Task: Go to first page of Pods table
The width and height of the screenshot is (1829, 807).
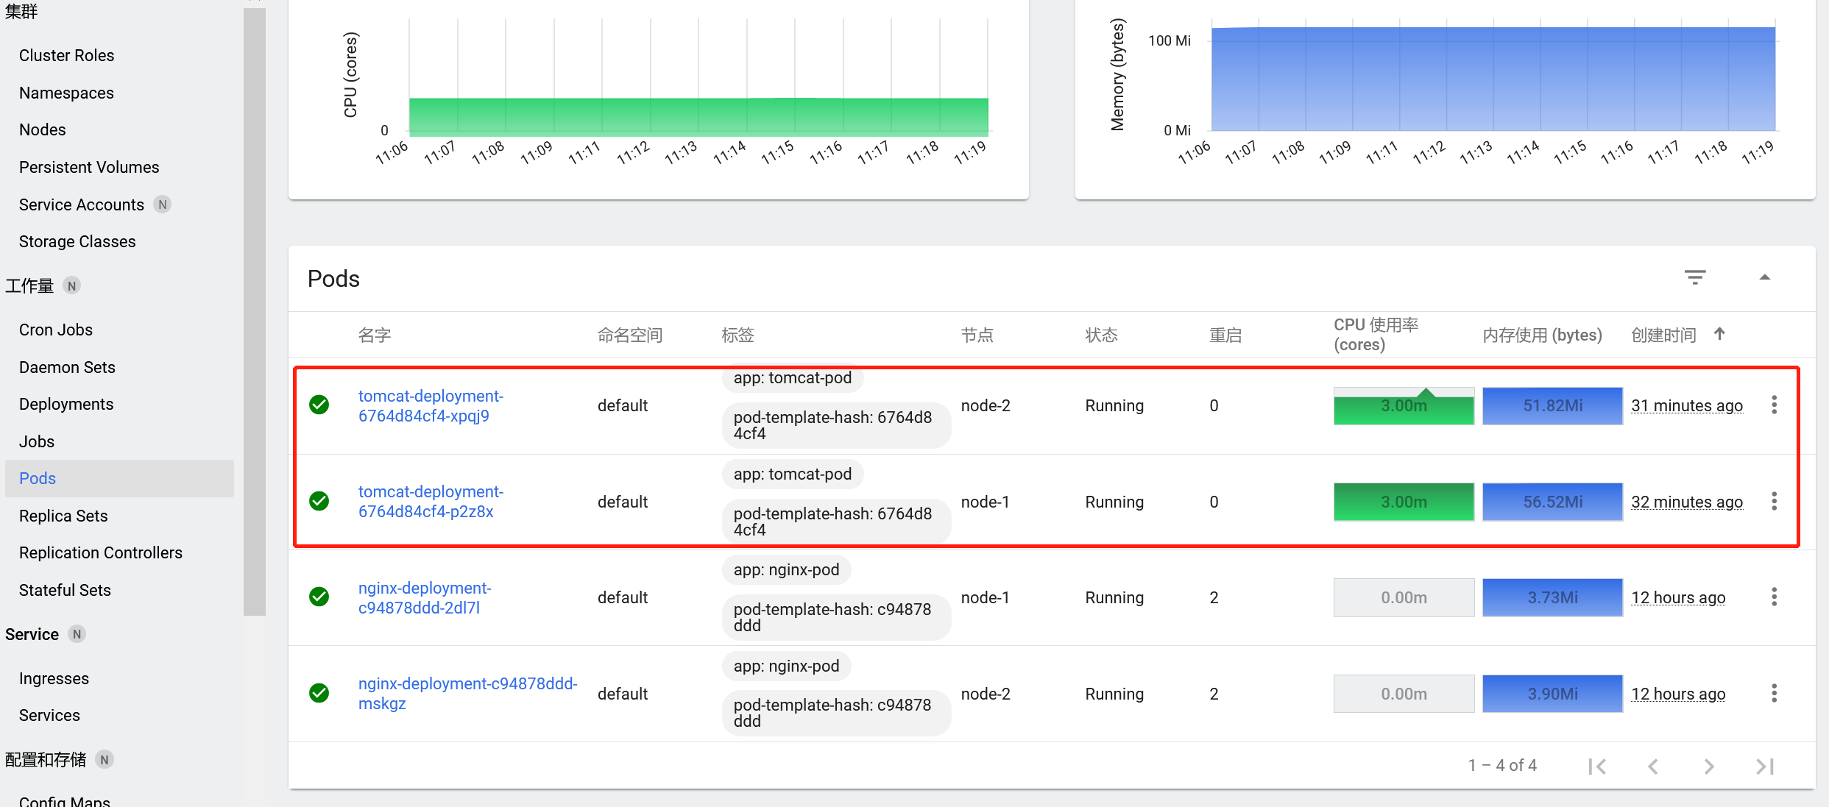Action: 1597,766
